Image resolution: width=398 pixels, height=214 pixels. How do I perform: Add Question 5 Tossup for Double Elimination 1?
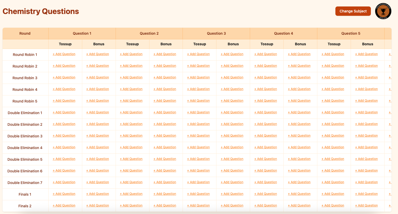pos(333,112)
